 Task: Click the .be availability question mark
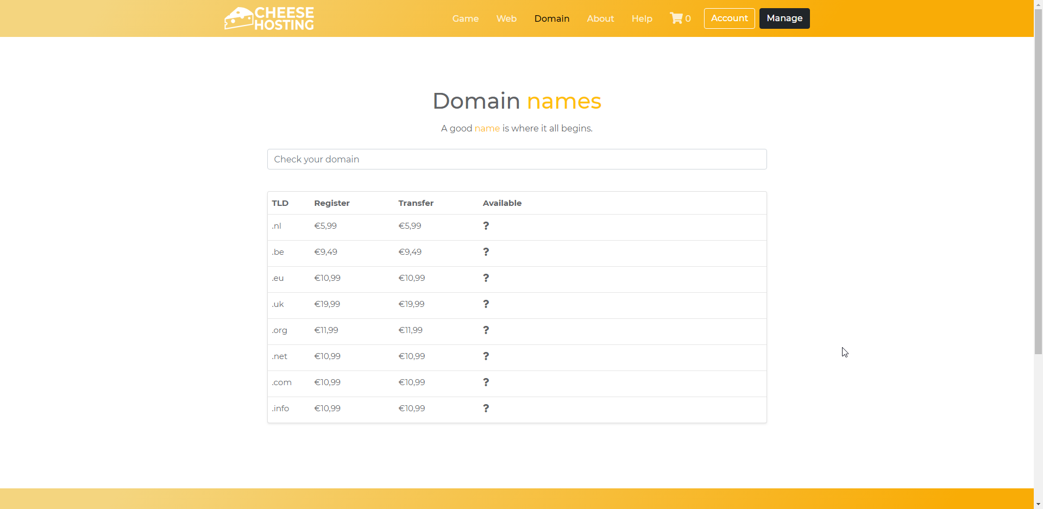[486, 252]
